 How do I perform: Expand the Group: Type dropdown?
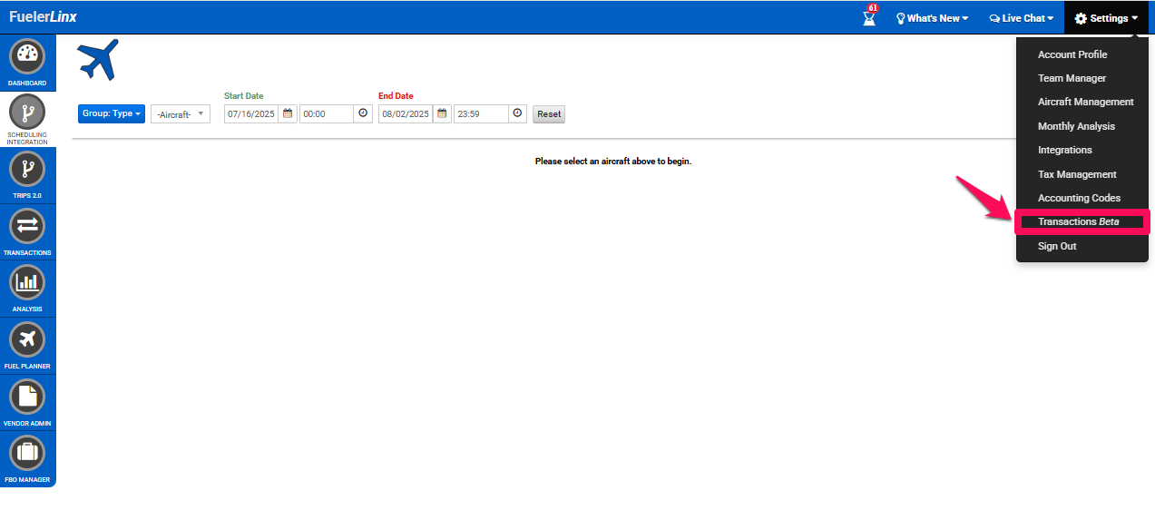coord(112,113)
